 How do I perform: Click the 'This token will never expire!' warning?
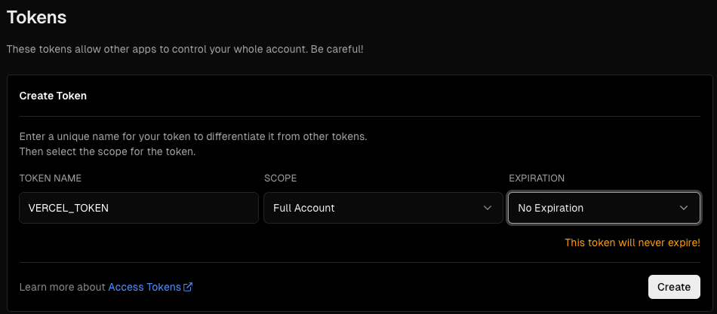pos(632,242)
